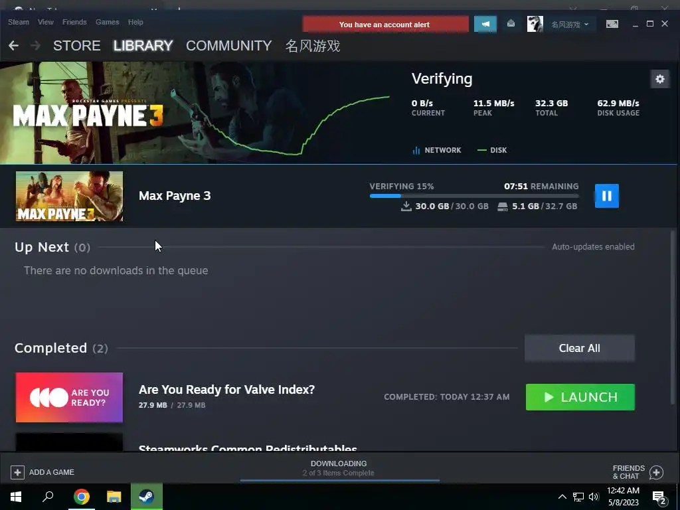Open the Steam menu

pos(19,22)
